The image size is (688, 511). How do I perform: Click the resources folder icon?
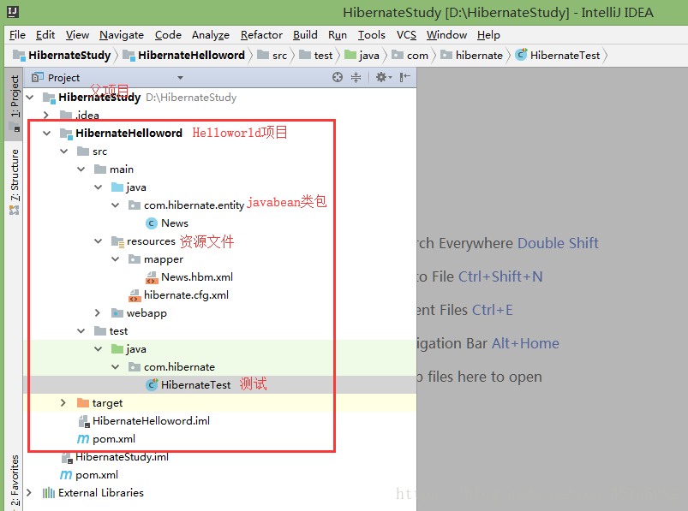click(x=117, y=241)
